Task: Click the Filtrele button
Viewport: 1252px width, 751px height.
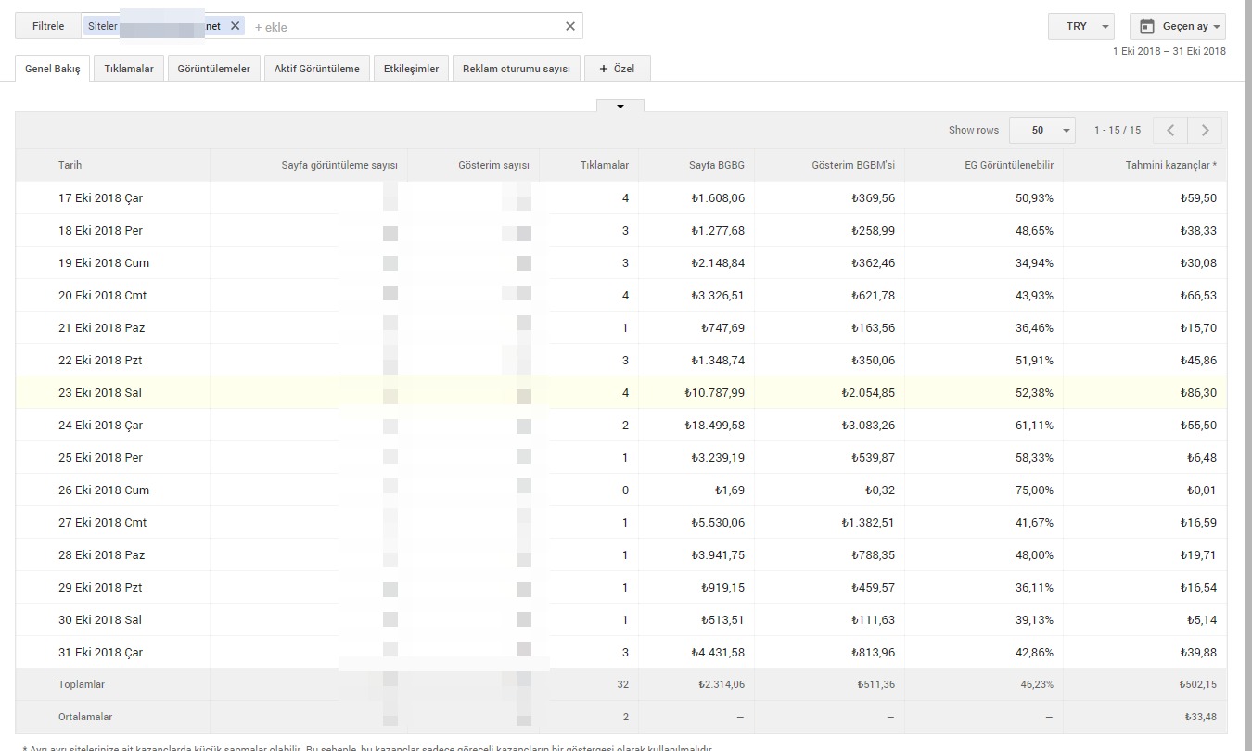Action: 48,26
